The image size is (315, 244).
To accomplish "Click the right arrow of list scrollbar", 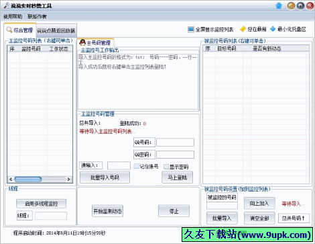I will click(x=68, y=179).
